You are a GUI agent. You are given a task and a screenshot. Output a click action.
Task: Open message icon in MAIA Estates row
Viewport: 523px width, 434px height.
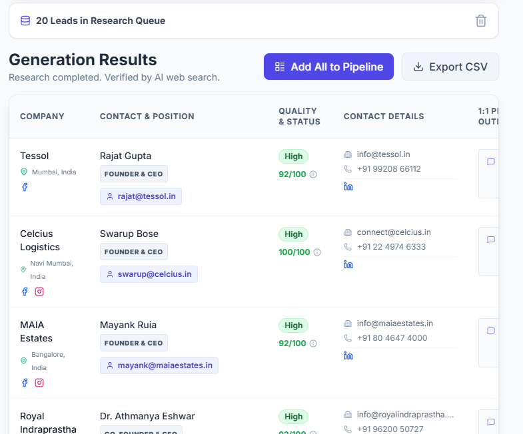coord(490,331)
